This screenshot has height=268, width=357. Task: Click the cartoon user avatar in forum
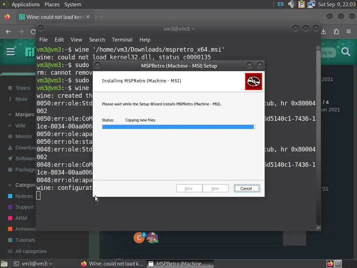pos(152,238)
